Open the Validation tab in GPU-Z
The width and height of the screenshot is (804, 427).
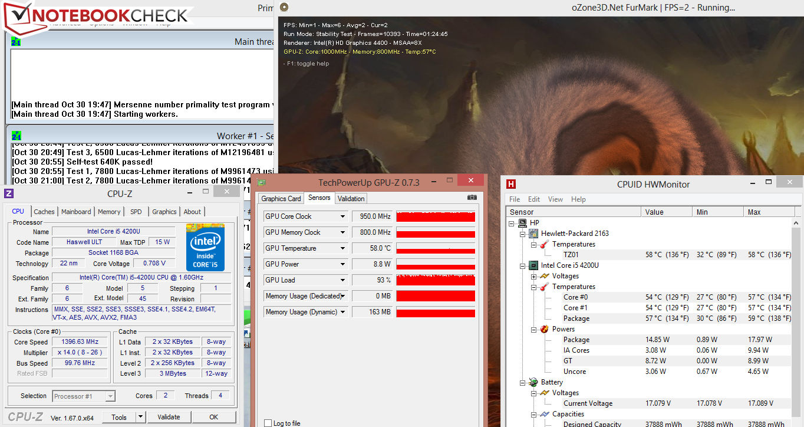pyautogui.click(x=351, y=199)
